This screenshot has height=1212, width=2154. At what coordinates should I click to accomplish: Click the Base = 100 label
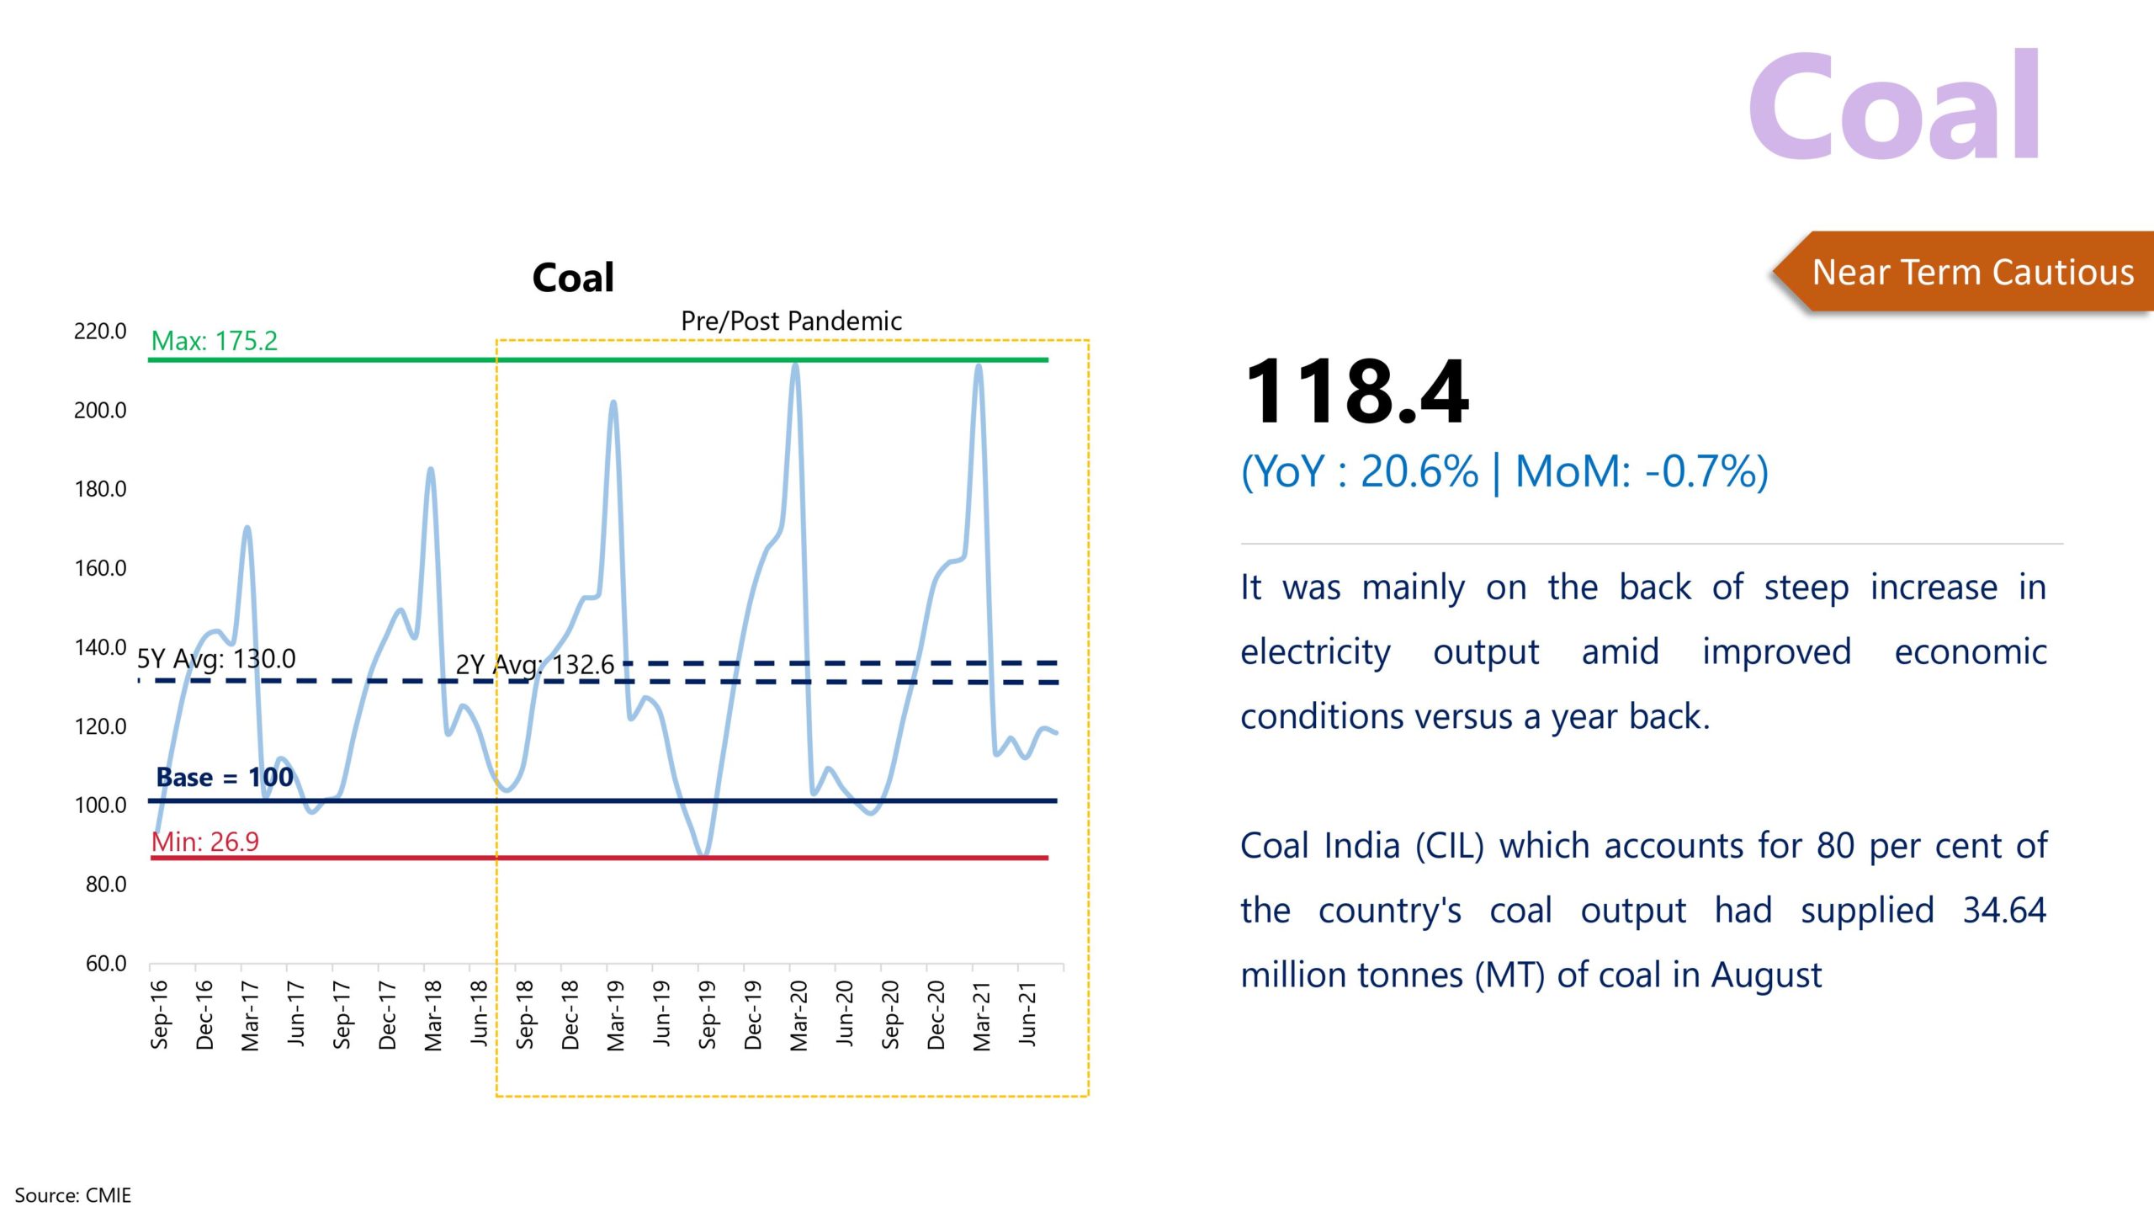coord(225,777)
